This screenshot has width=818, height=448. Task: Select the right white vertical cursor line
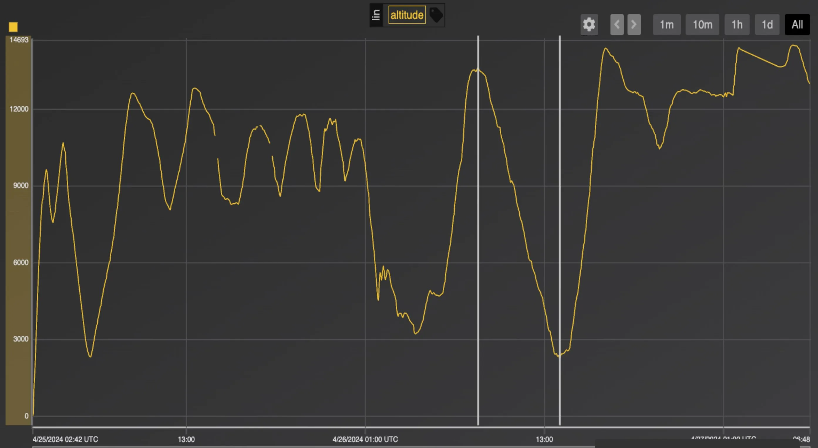[x=560, y=230]
